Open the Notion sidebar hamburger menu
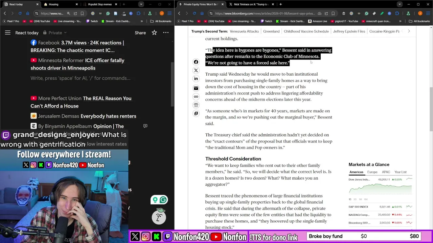Image resolution: width=433 pixels, height=243 pixels. (7, 33)
